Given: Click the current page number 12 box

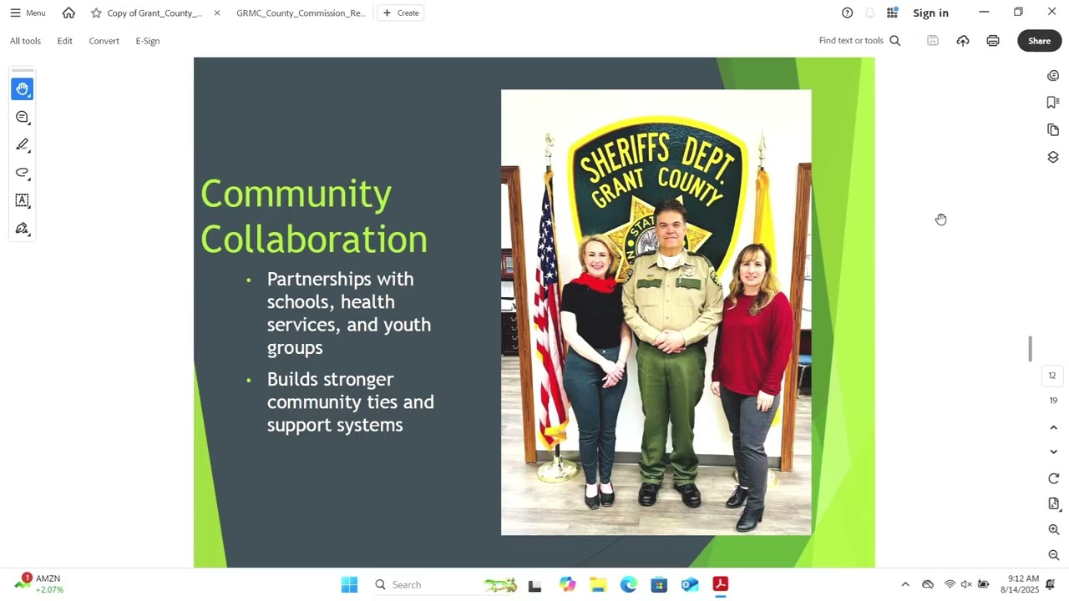Looking at the screenshot, I should (x=1052, y=376).
